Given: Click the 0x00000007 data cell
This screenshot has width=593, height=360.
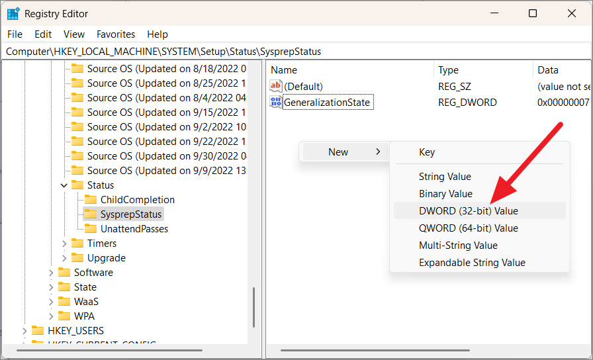Looking at the screenshot, I should click(563, 102).
